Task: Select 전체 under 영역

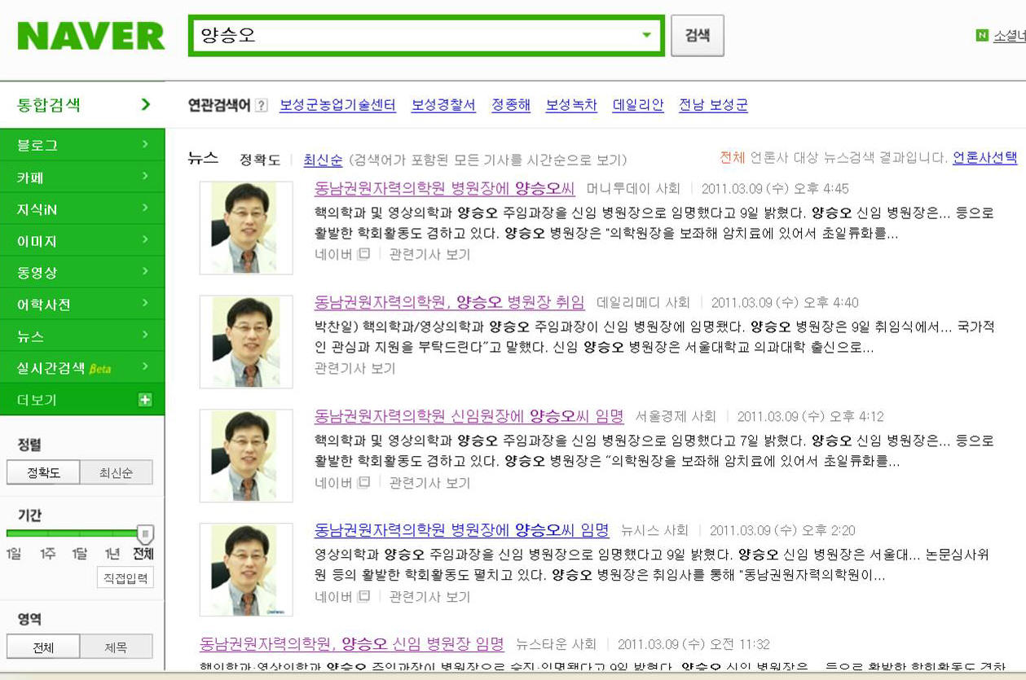Action: click(x=43, y=647)
